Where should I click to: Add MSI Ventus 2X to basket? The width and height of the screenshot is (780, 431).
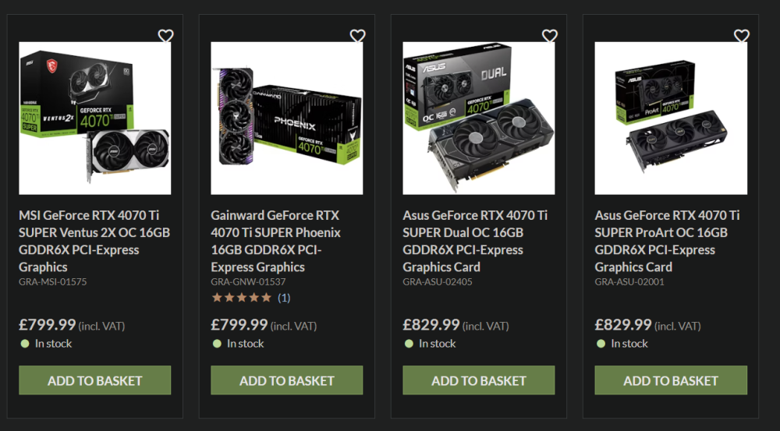(x=95, y=380)
